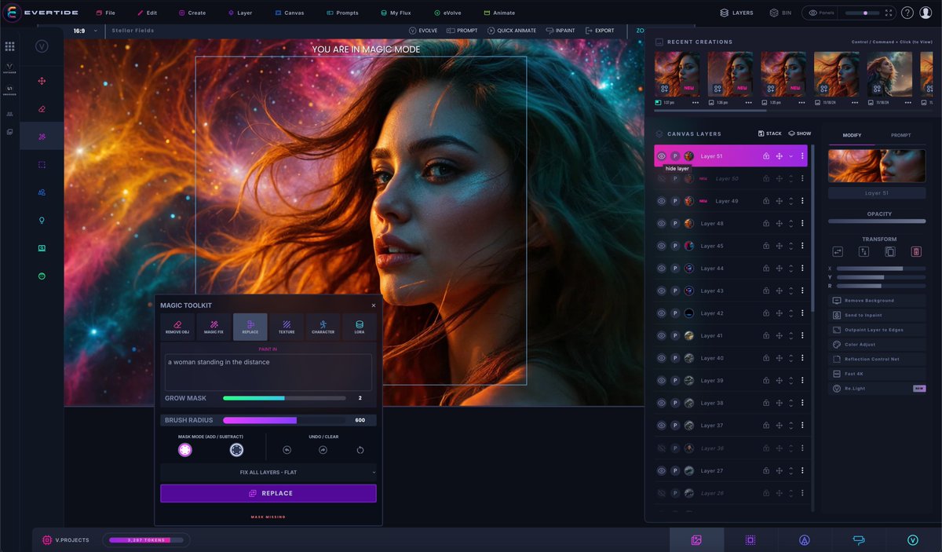The image size is (942, 552).
Task: Click Send to Inpaint button
Action: tap(878, 315)
